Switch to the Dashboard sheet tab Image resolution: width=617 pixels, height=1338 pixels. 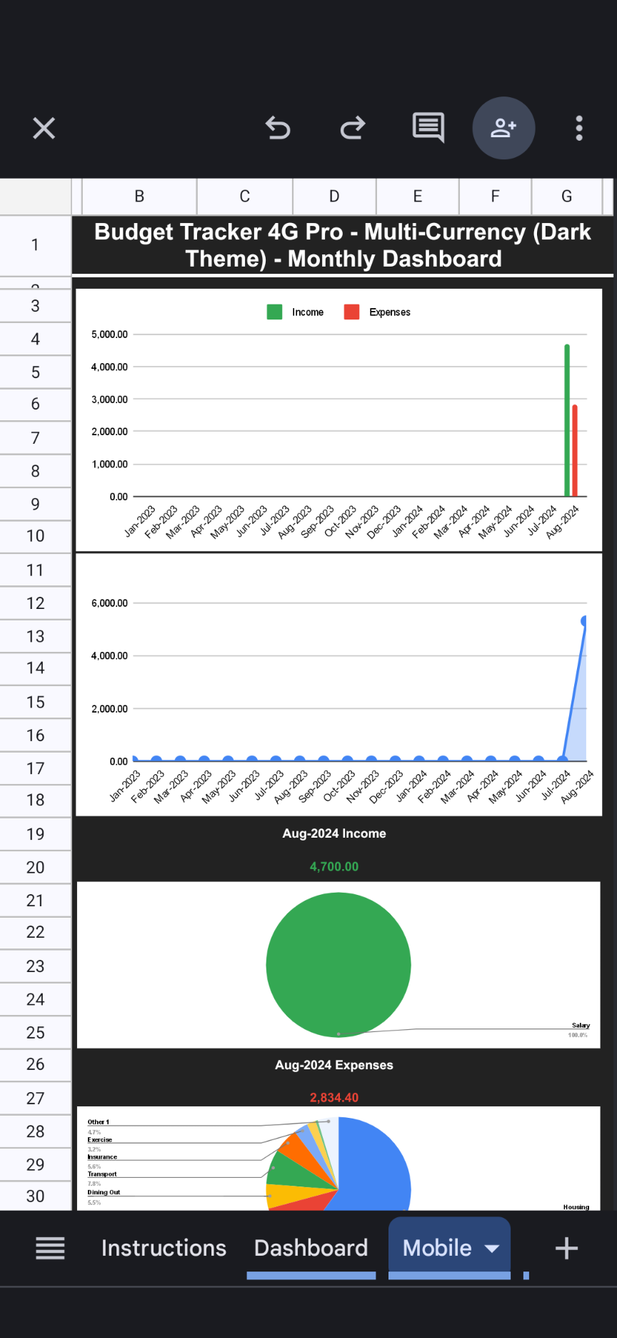pyautogui.click(x=311, y=1248)
